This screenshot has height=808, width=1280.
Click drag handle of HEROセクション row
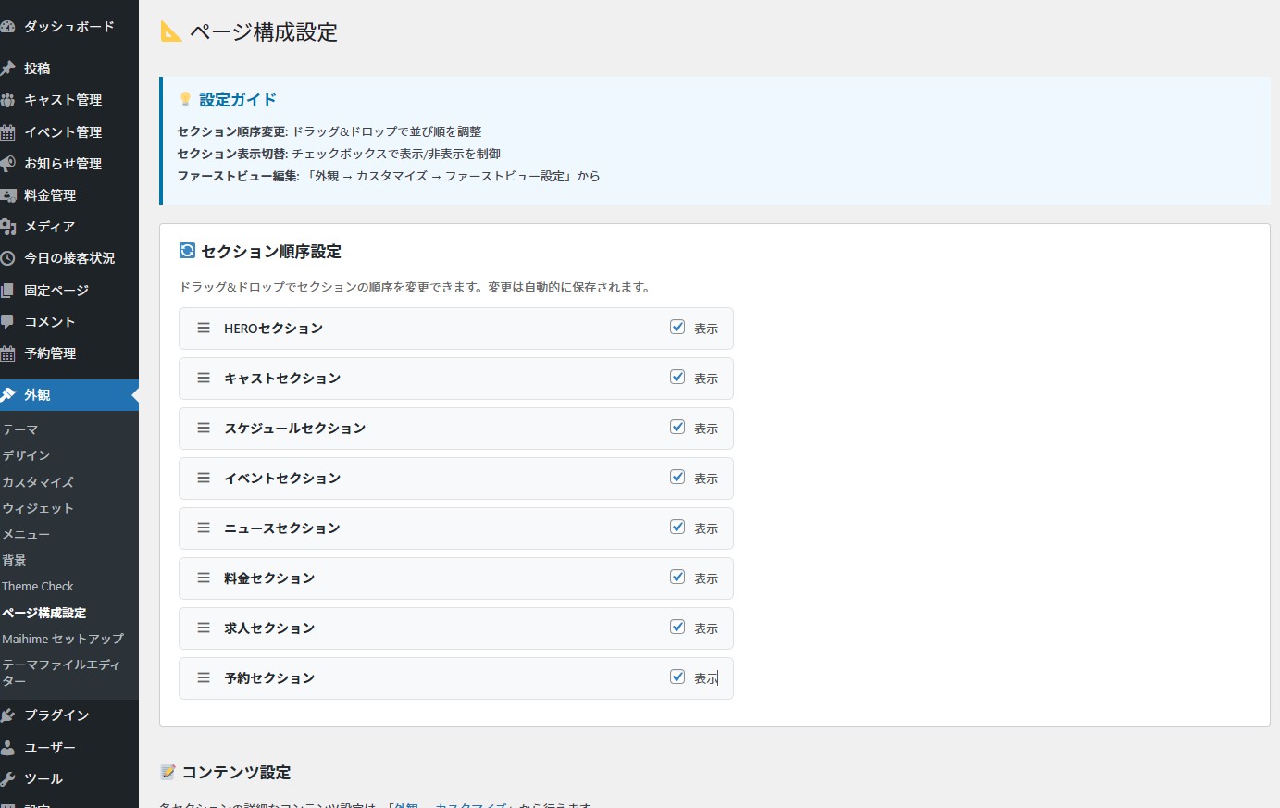coord(204,328)
